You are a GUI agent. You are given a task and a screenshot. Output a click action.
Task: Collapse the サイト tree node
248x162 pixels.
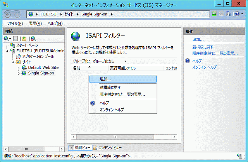(13, 62)
